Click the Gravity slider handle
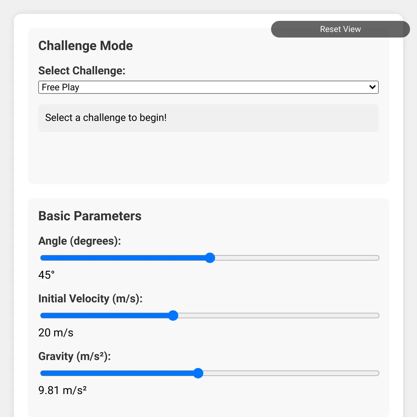The width and height of the screenshot is (417, 417). [198, 373]
